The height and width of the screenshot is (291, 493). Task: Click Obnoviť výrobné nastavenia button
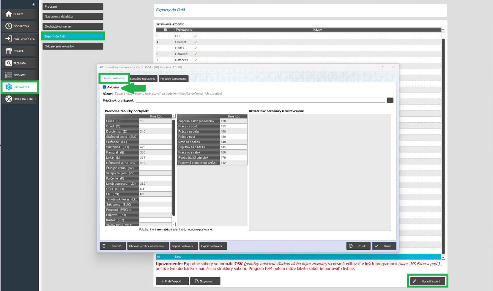146,246
